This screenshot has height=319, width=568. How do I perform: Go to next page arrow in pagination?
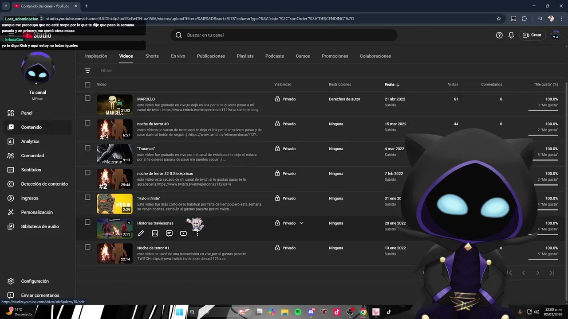pos(538,273)
